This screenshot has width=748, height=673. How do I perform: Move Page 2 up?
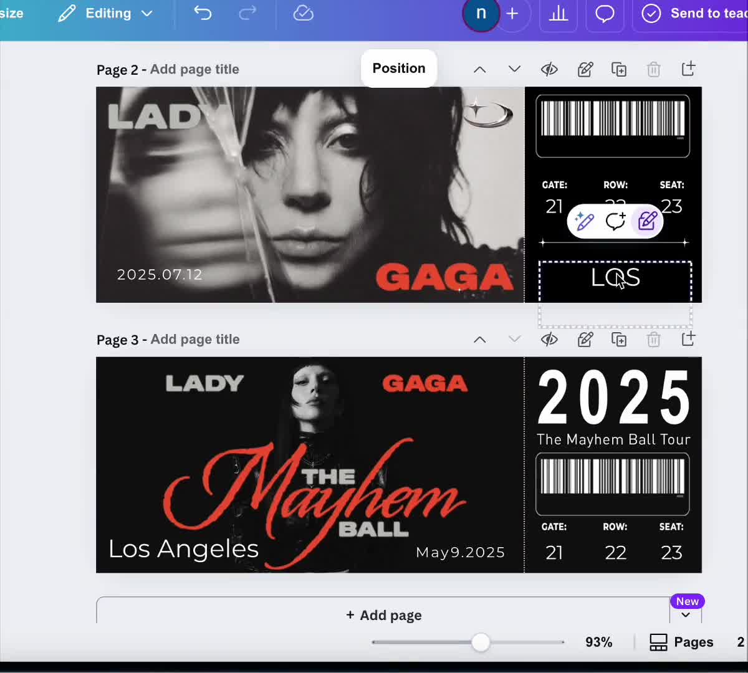[479, 69]
